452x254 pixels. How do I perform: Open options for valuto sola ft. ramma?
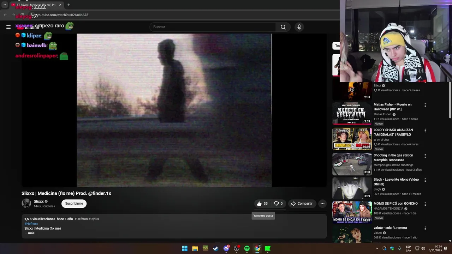425,228
